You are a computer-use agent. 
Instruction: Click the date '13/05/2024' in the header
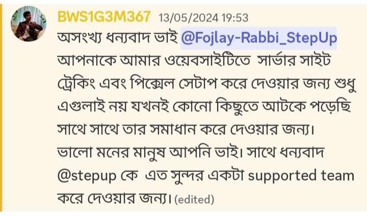click(x=189, y=18)
